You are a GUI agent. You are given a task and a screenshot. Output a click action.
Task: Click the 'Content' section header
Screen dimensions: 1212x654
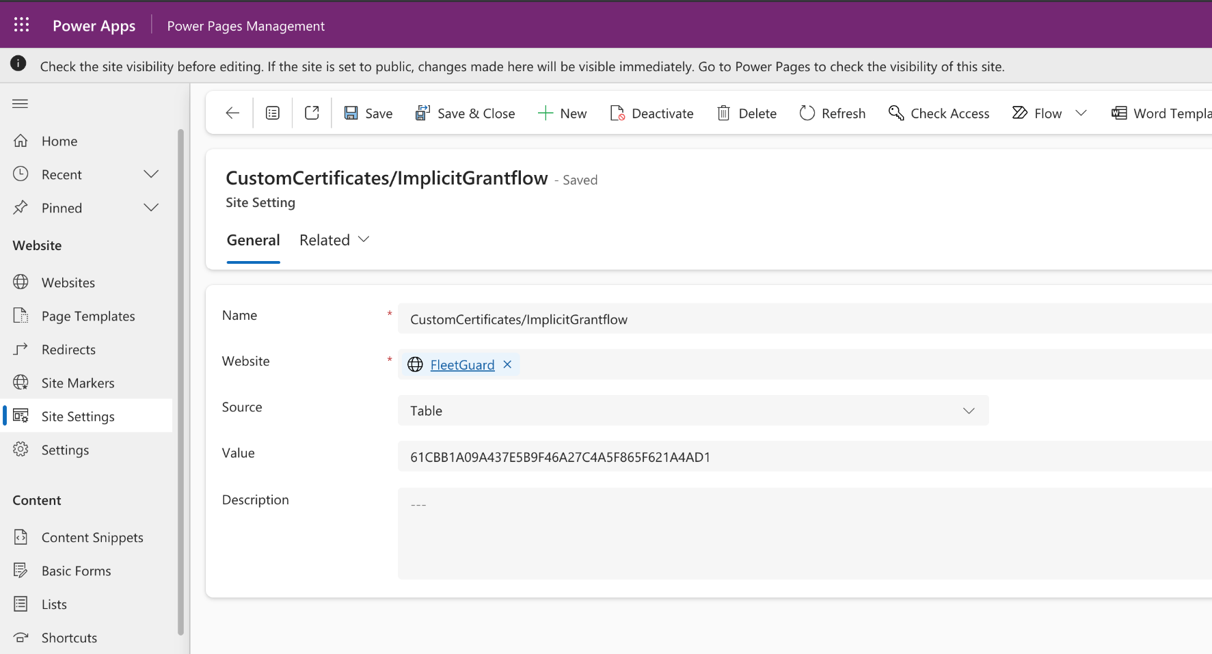coord(37,500)
